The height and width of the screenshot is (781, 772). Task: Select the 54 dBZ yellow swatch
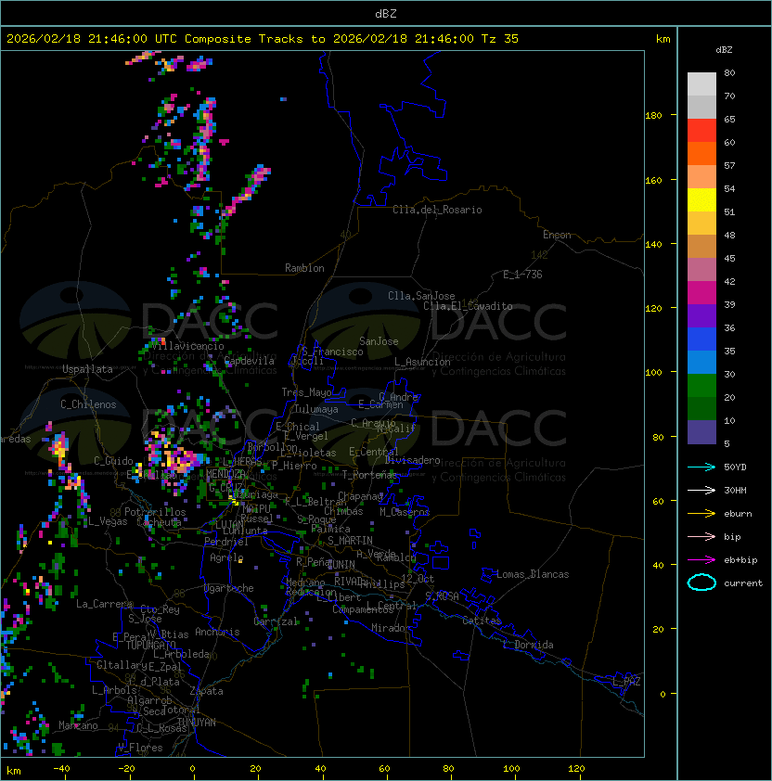pos(701,200)
